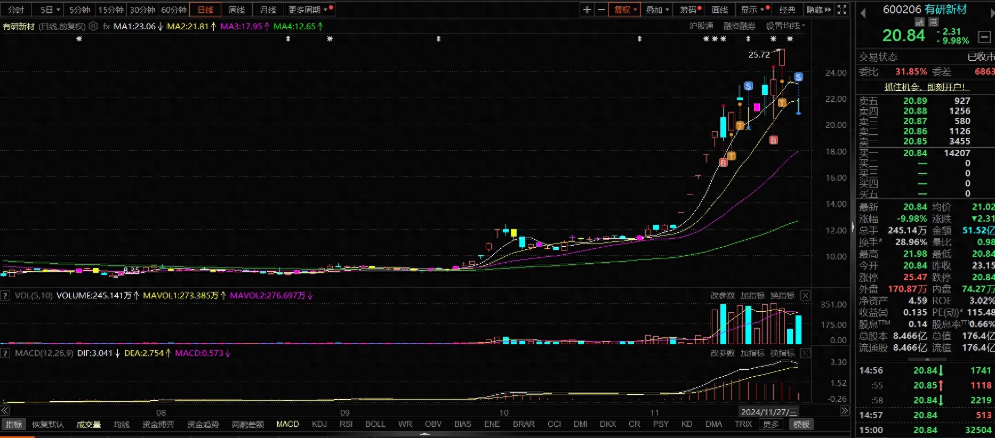The height and width of the screenshot is (438, 995).
Task: Zoom out chart with minus icon
Action: point(601,10)
